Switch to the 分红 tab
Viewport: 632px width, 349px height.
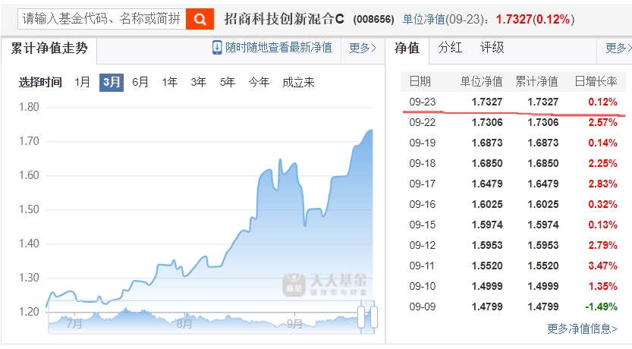(450, 48)
